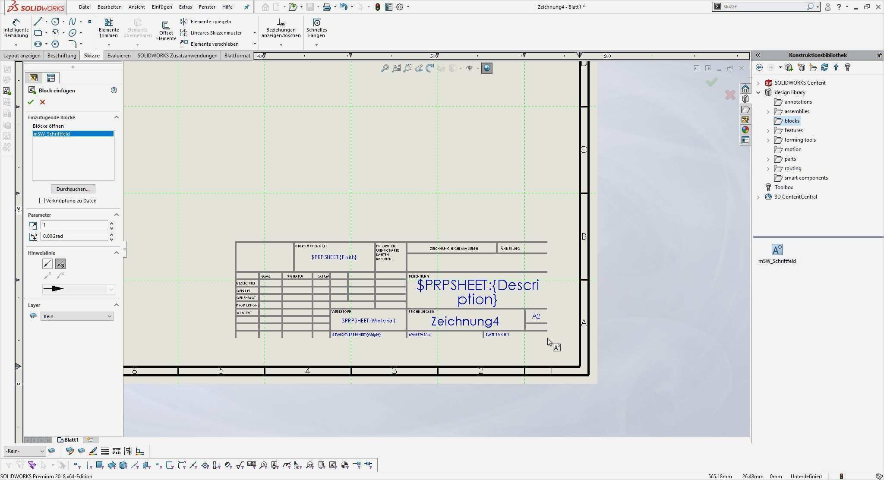Image resolution: width=884 pixels, height=480 pixels.
Task: Click the Elemente trimmen tool
Action: point(109,28)
